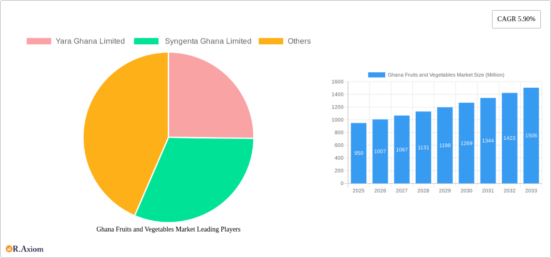This screenshot has width=551, height=258.
Task: Click the 2033 bar labeled 1506
Action: click(x=531, y=136)
